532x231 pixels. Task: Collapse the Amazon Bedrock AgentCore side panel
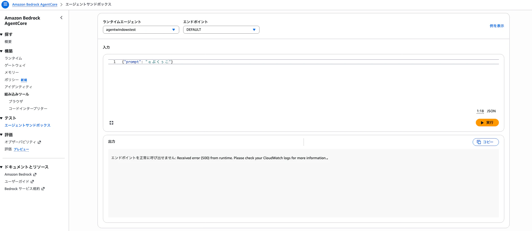pos(61,18)
